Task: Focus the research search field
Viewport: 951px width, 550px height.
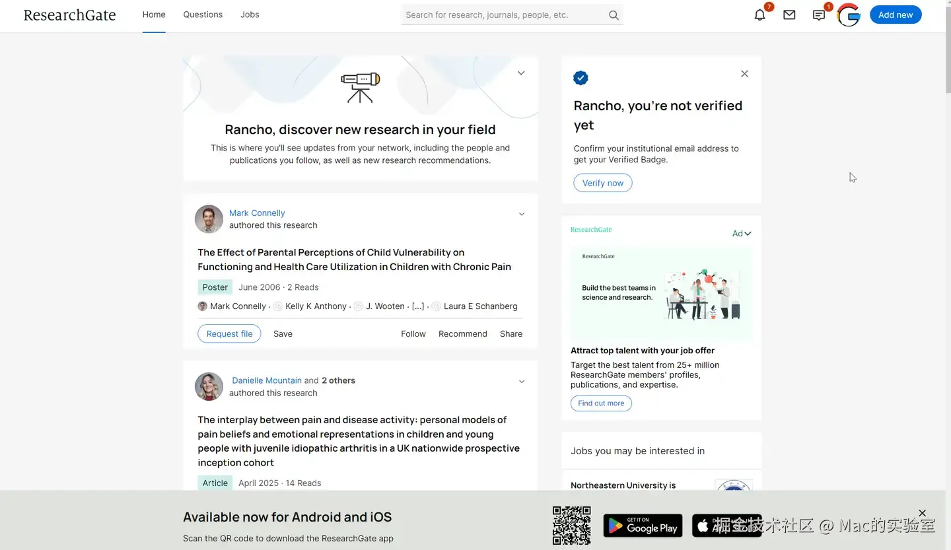Action: tap(502, 15)
